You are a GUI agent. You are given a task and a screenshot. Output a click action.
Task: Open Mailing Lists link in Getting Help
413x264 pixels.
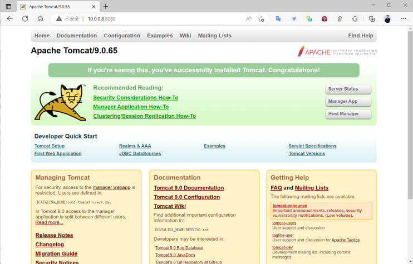(312, 188)
